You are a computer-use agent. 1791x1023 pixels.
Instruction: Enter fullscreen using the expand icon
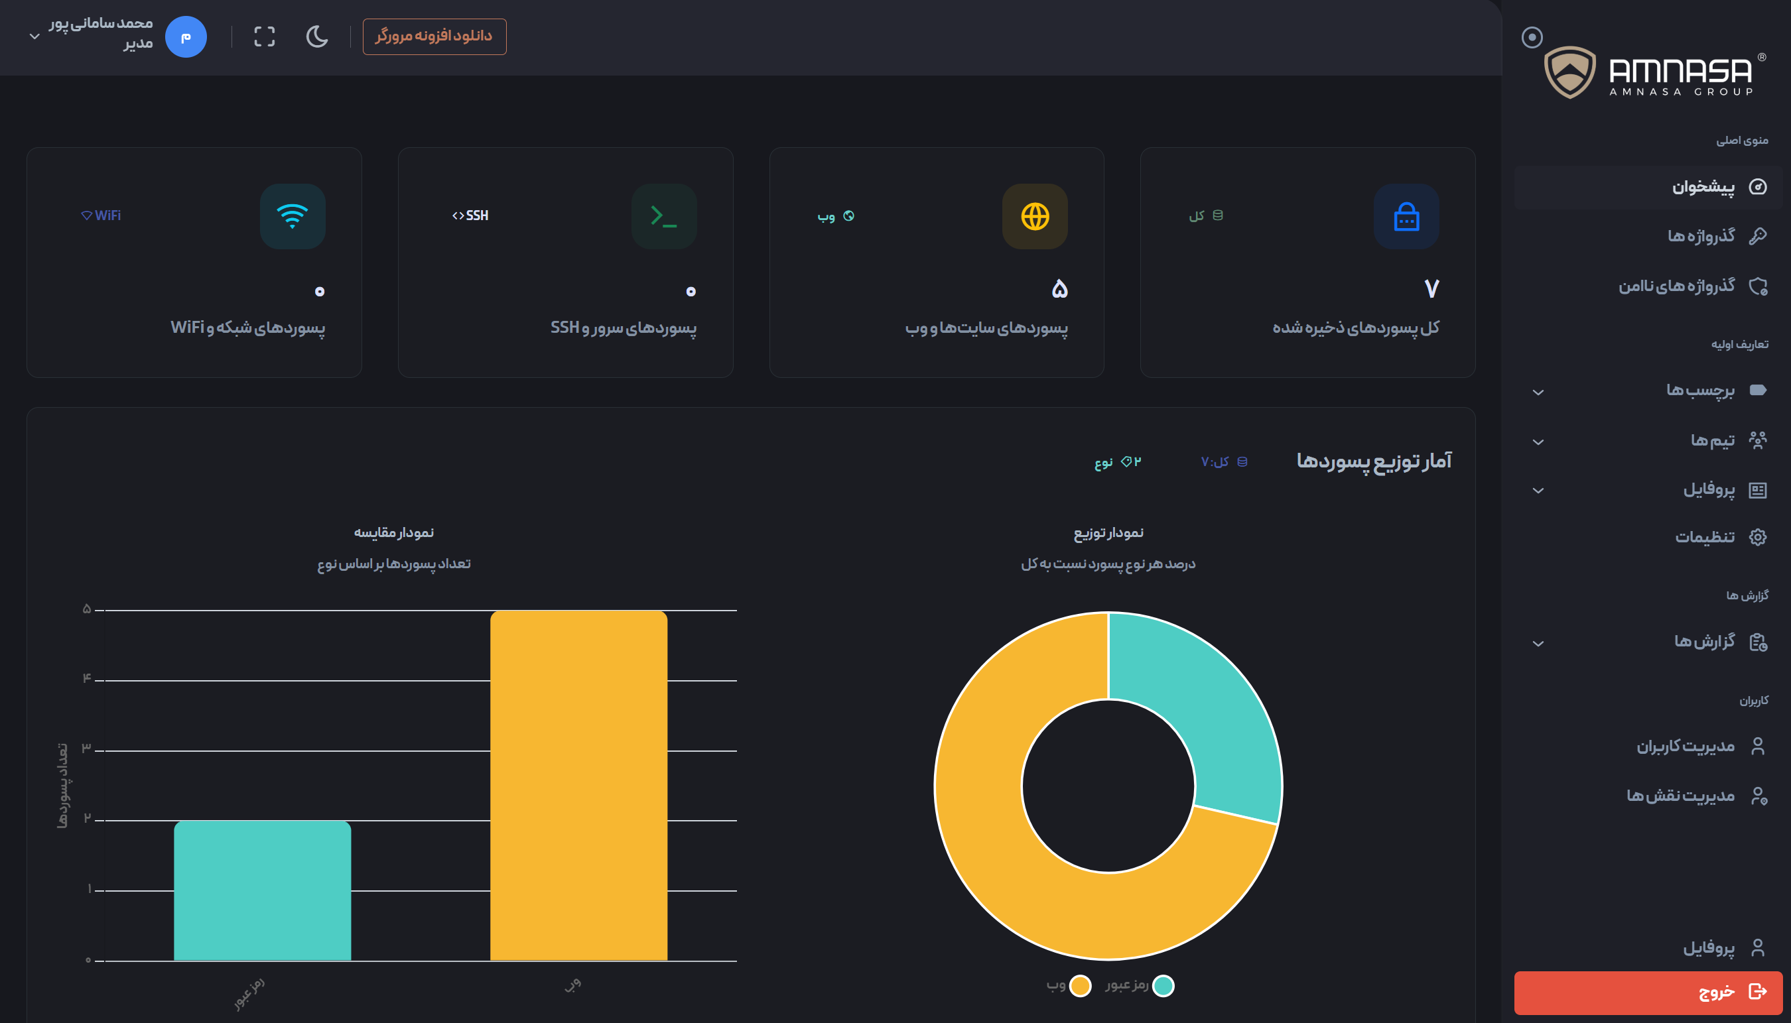[264, 36]
